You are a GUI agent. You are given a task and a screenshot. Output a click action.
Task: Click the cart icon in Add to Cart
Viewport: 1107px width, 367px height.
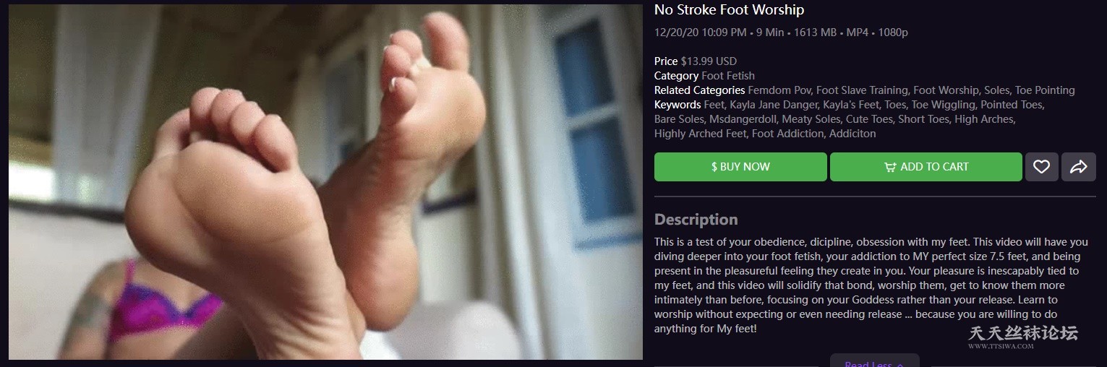[x=890, y=167]
